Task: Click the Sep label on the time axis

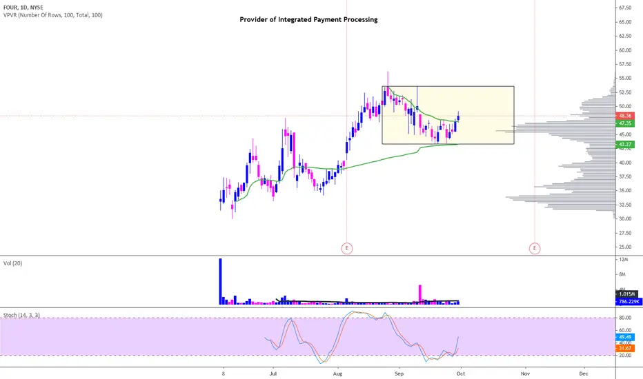Action: (399, 373)
